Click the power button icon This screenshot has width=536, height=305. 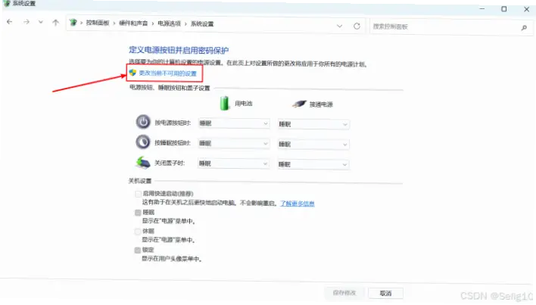pyautogui.click(x=143, y=122)
